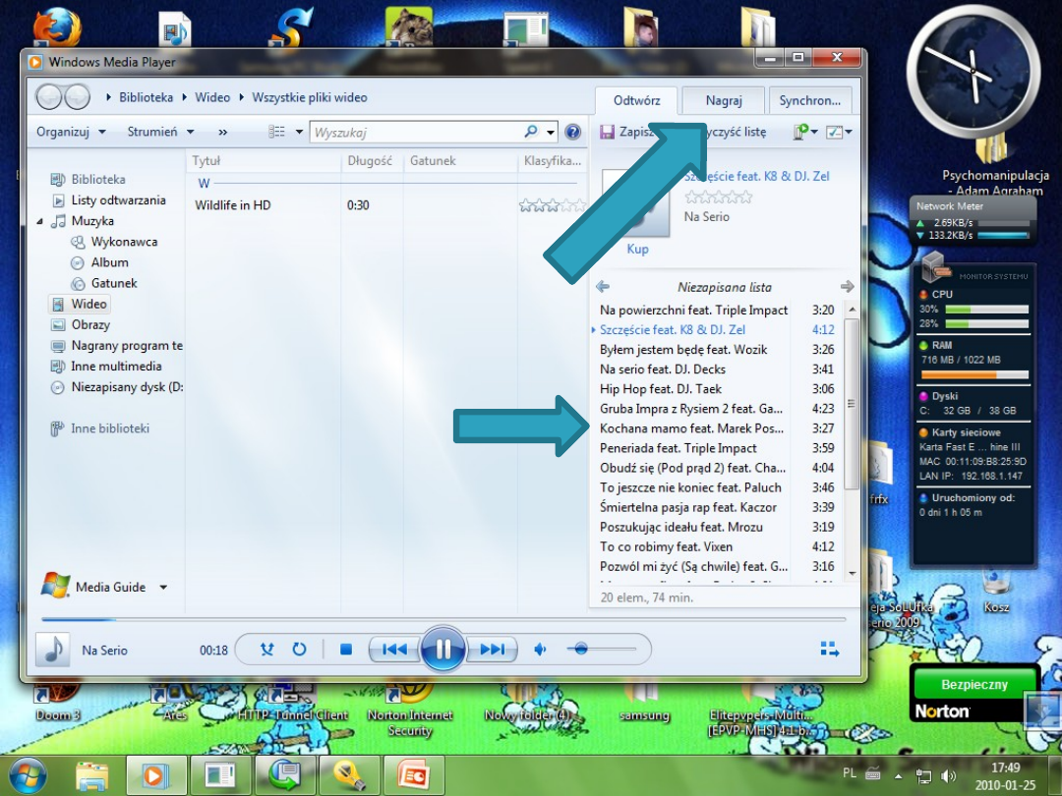The width and height of the screenshot is (1062, 796).
Task: Select the Stop playback icon
Action: pyautogui.click(x=346, y=649)
